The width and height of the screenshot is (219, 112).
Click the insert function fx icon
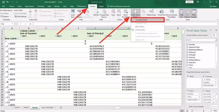(30, 24)
